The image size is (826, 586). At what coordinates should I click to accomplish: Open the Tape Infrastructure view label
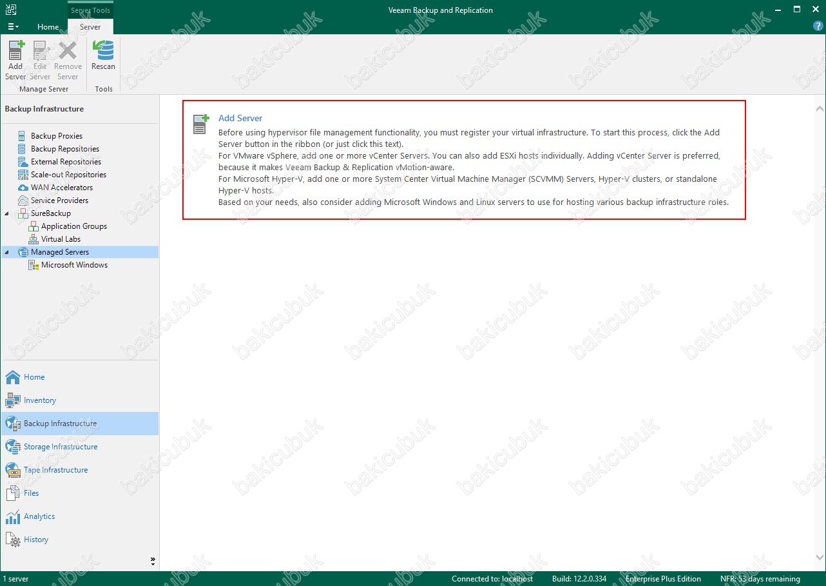55,470
